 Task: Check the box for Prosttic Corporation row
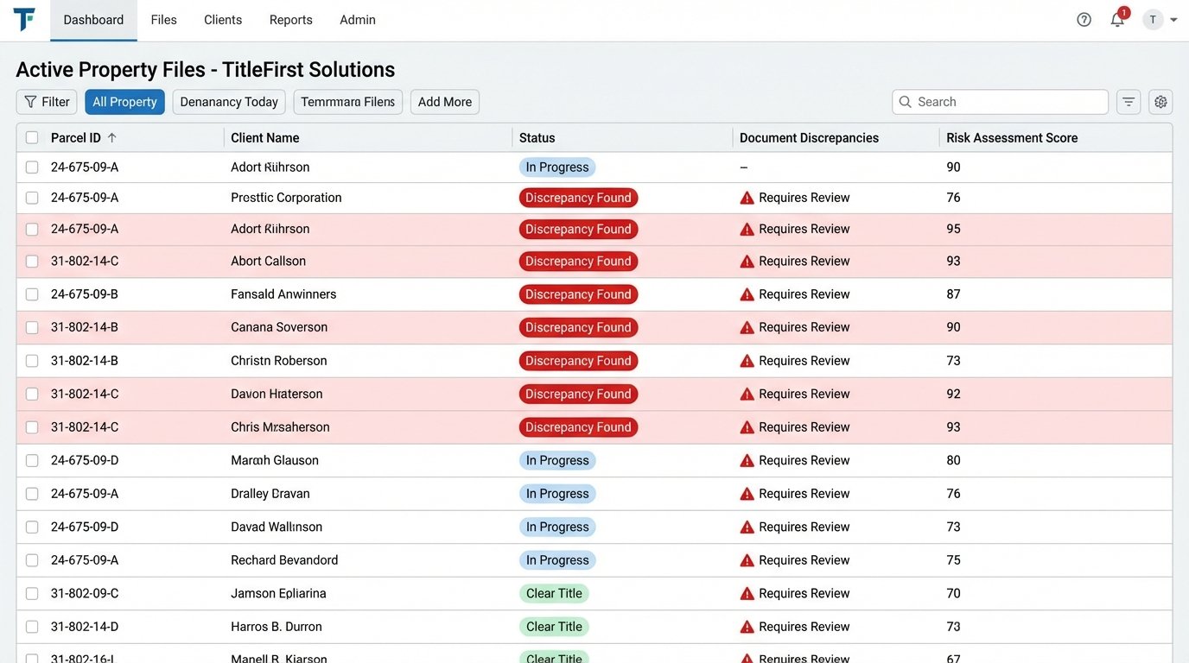click(32, 198)
